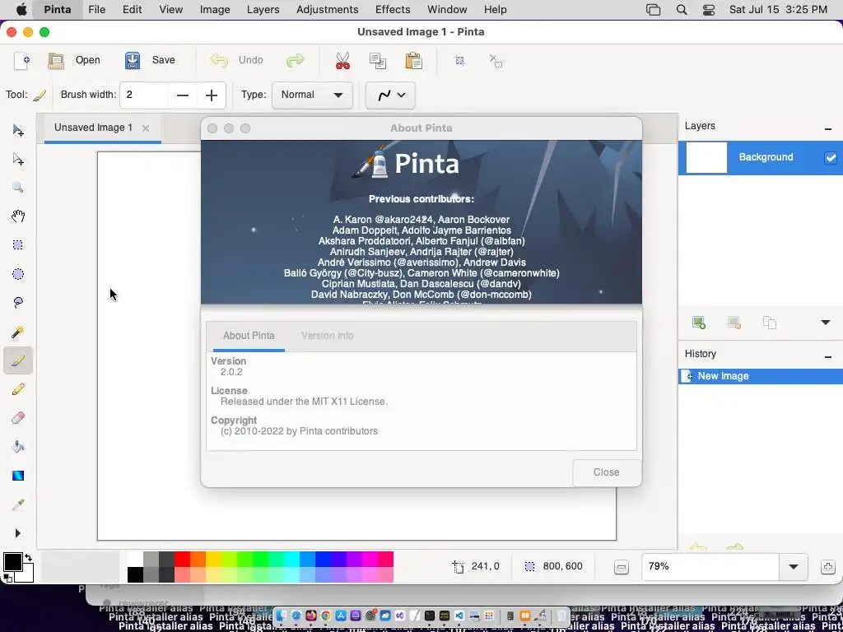Click the Deselect All icon
843x632 pixels.
[x=496, y=60]
